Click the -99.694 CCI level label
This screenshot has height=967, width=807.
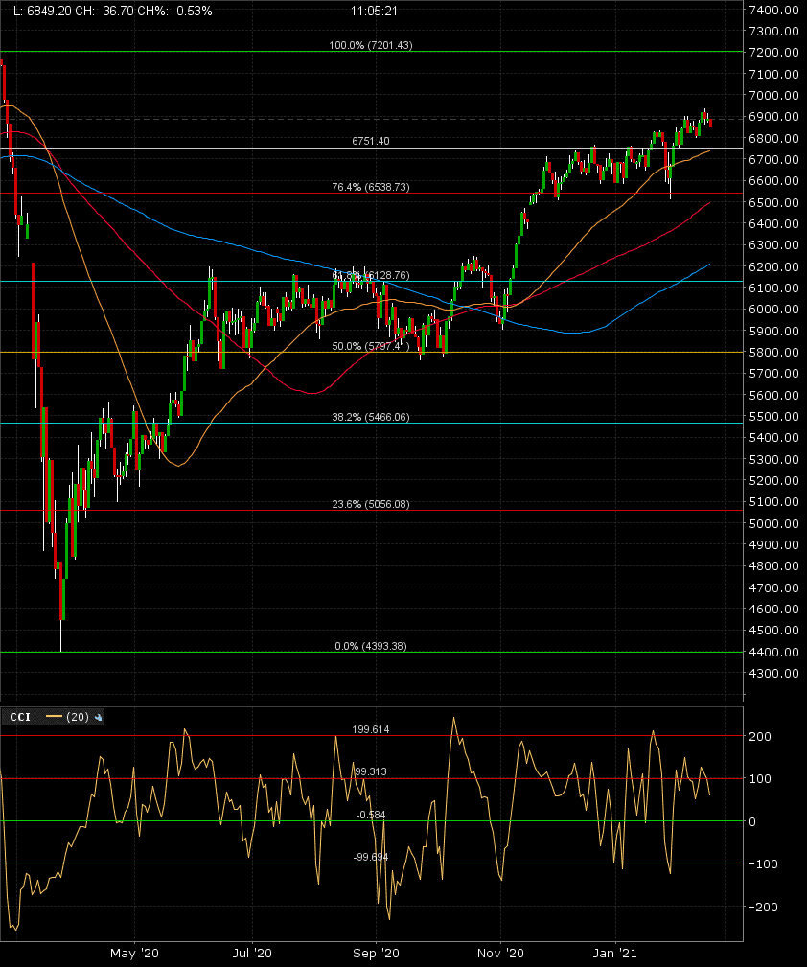pos(370,857)
